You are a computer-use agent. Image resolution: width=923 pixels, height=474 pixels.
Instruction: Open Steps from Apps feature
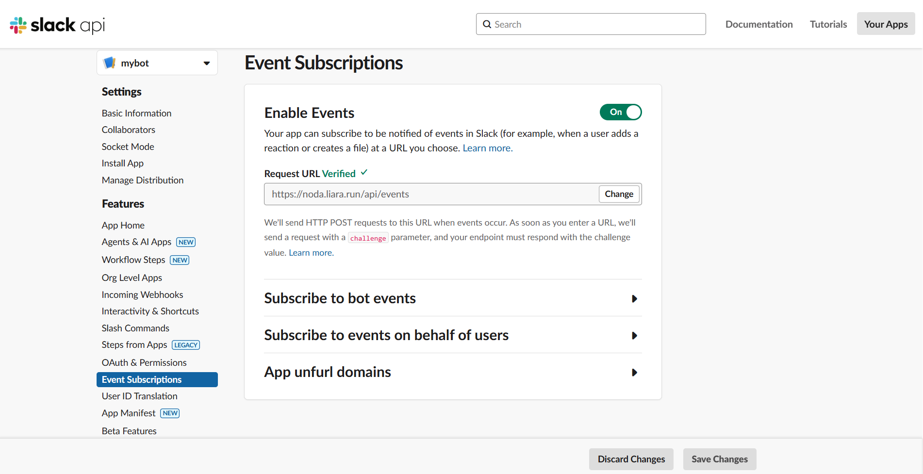coord(134,344)
